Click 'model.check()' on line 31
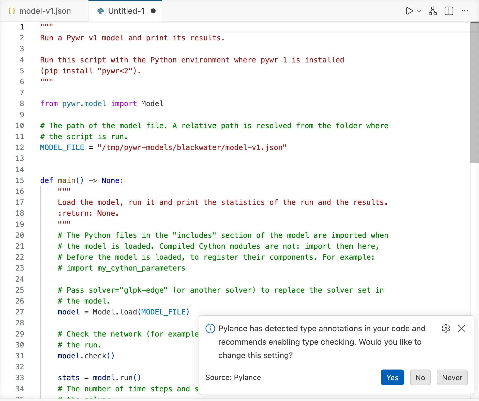This screenshot has height=401, width=479. pyautogui.click(x=86, y=356)
